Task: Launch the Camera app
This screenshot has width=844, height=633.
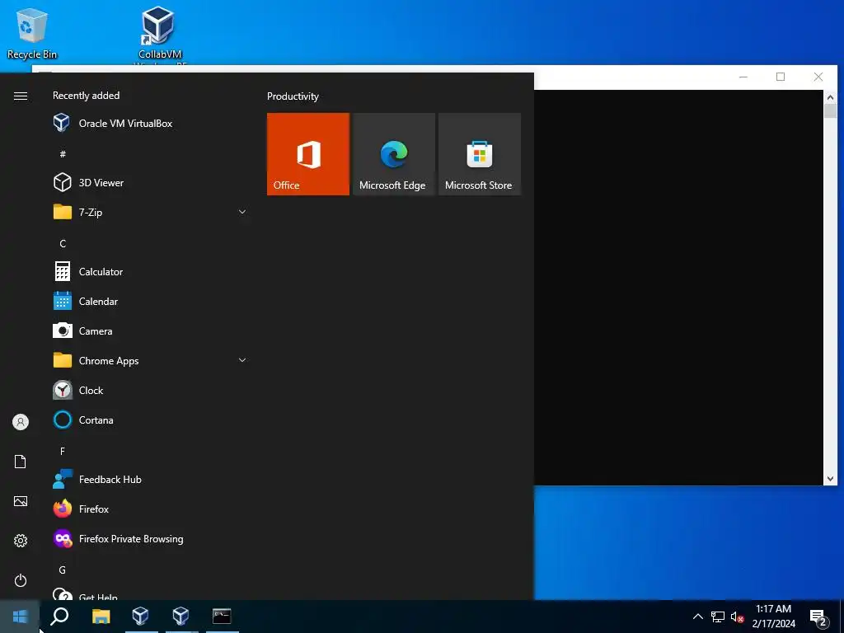Action: [151, 331]
